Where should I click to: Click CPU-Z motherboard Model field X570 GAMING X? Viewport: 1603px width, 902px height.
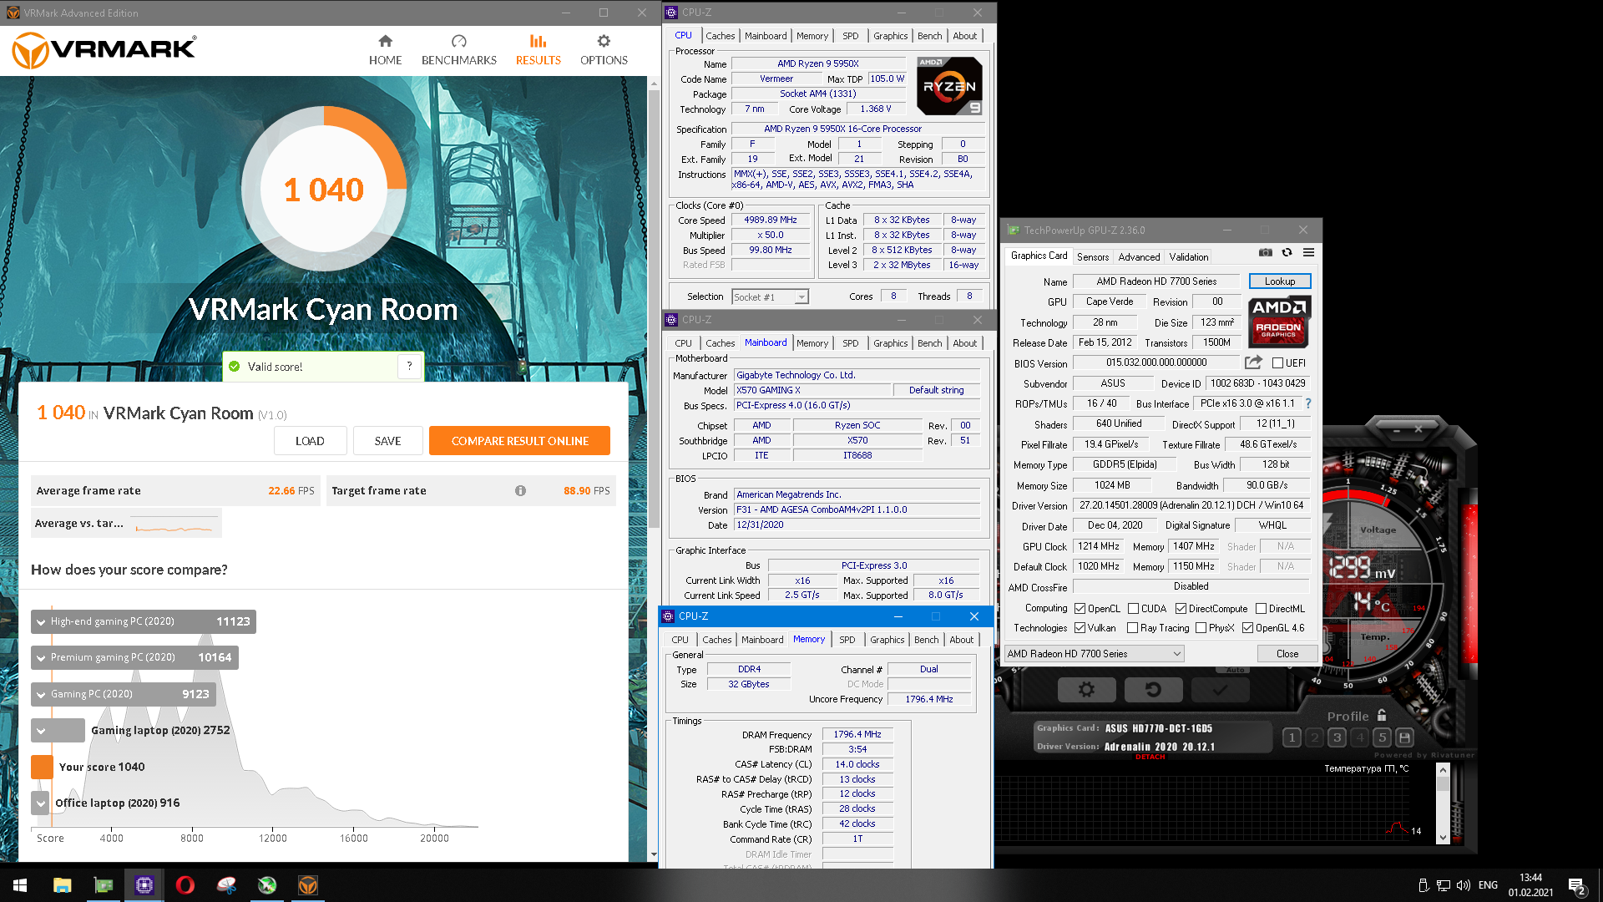tap(812, 390)
